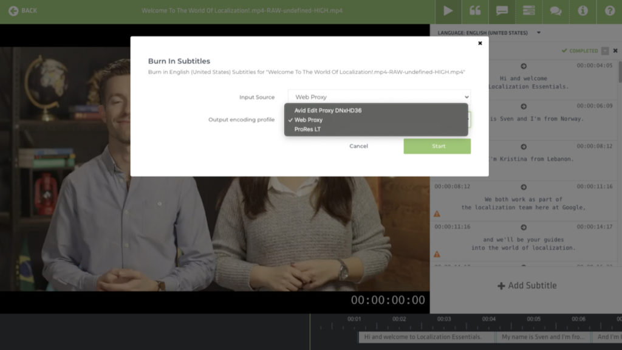Viewport: 622px width, 350px height.
Task: Open the stacked rows list icon
Action: point(528,11)
